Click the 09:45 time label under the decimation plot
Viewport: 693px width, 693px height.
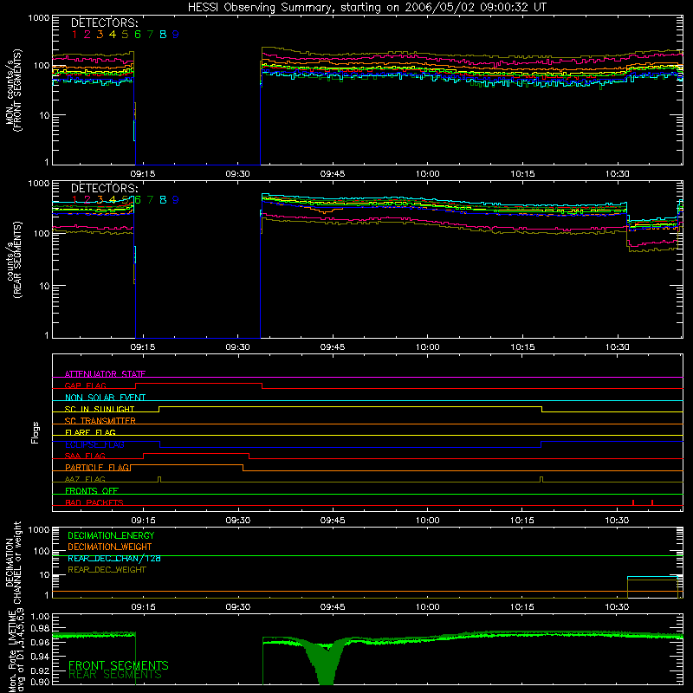click(333, 607)
